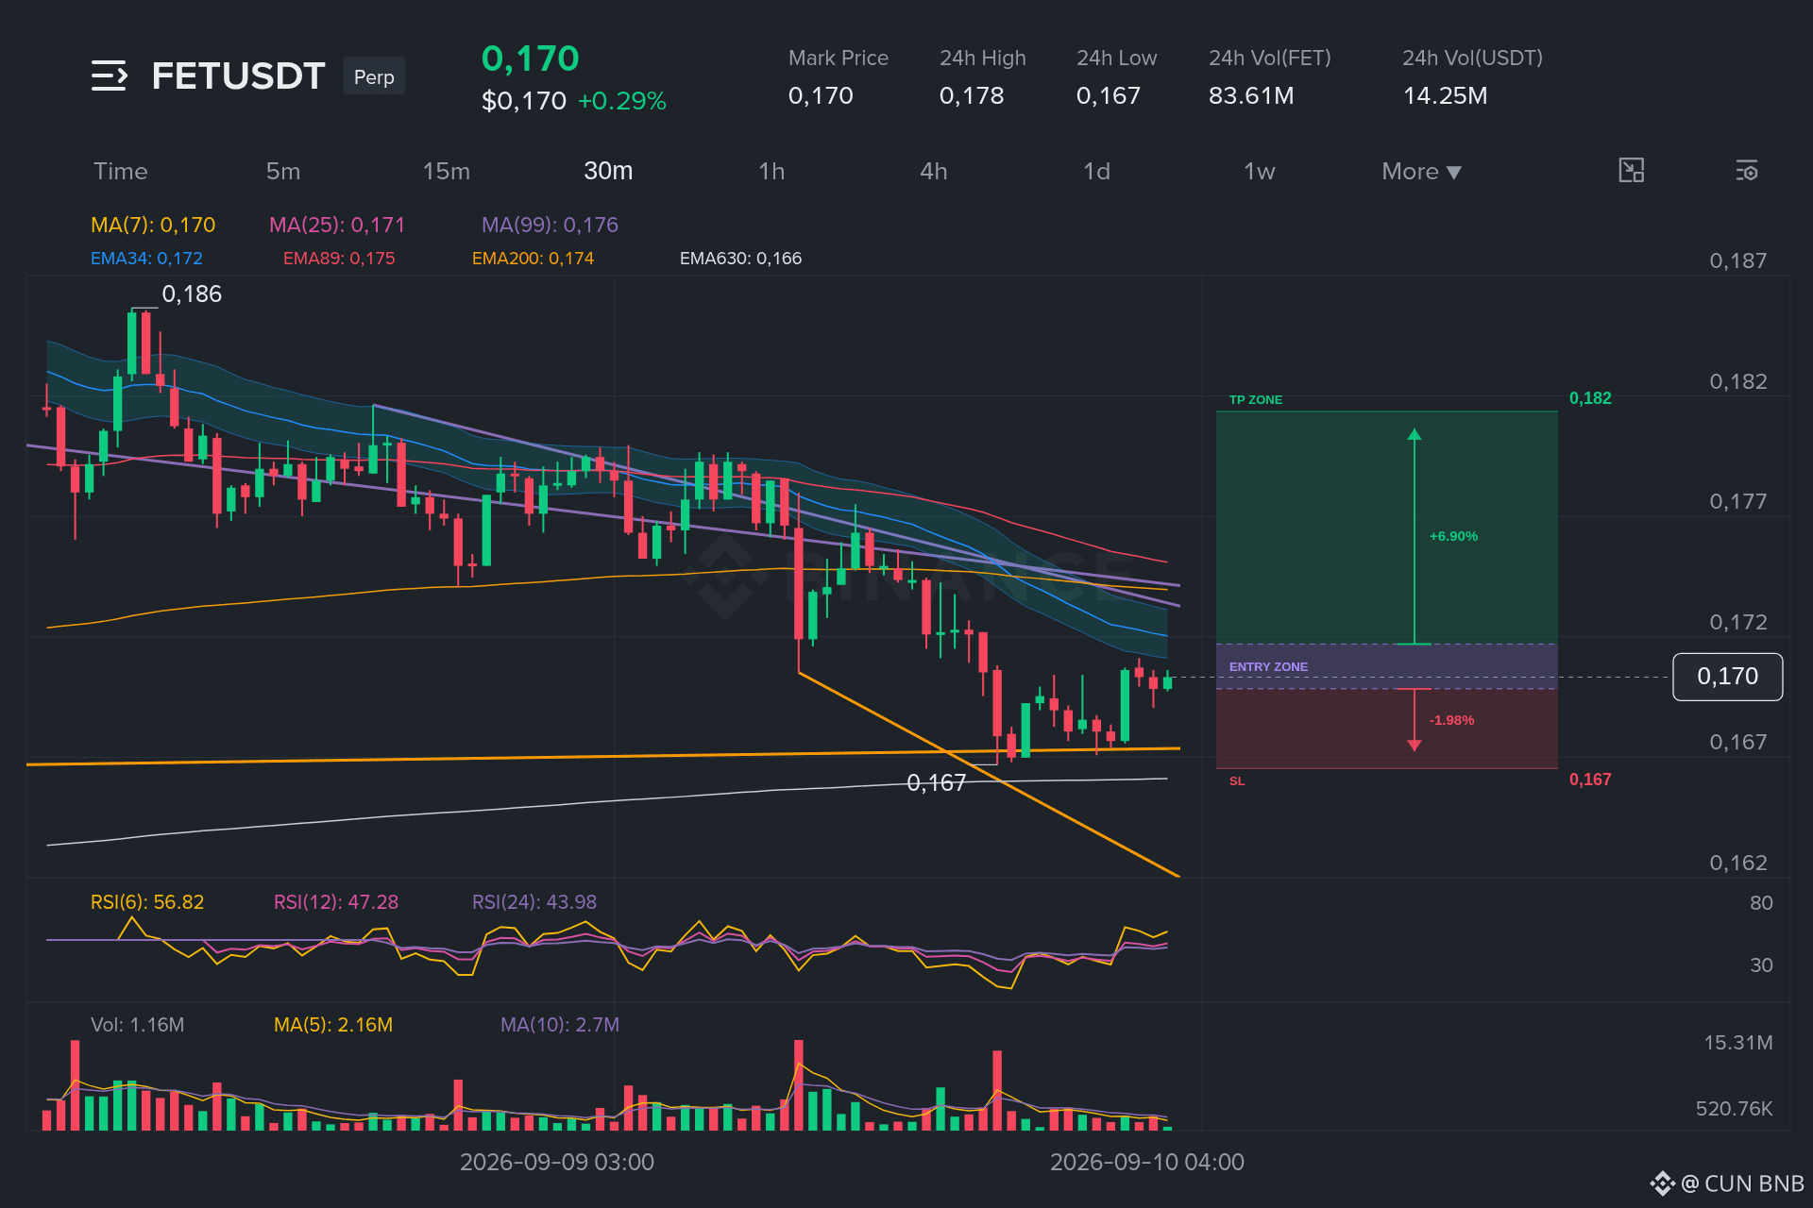The image size is (1813, 1208).
Task: Switch to the 5m timeframe
Action: click(x=283, y=171)
